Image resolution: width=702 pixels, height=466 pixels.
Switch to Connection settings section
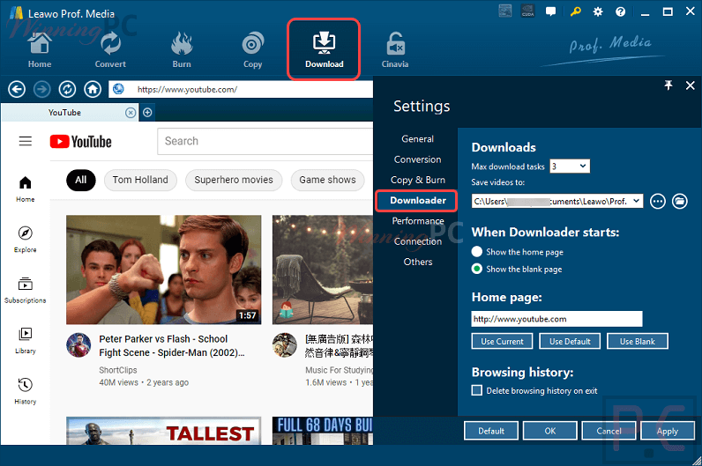(417, 241)
